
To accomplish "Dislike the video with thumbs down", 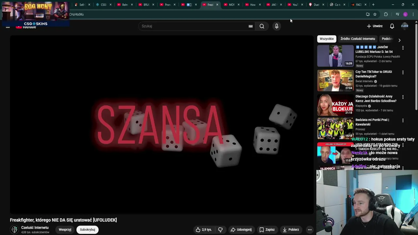I will [220, 229].
